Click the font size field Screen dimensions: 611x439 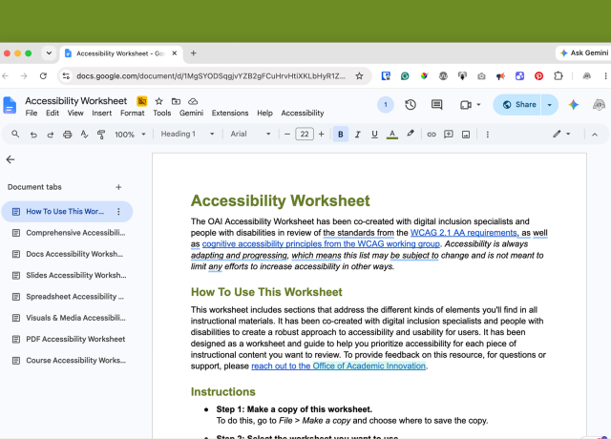point(305,134)
